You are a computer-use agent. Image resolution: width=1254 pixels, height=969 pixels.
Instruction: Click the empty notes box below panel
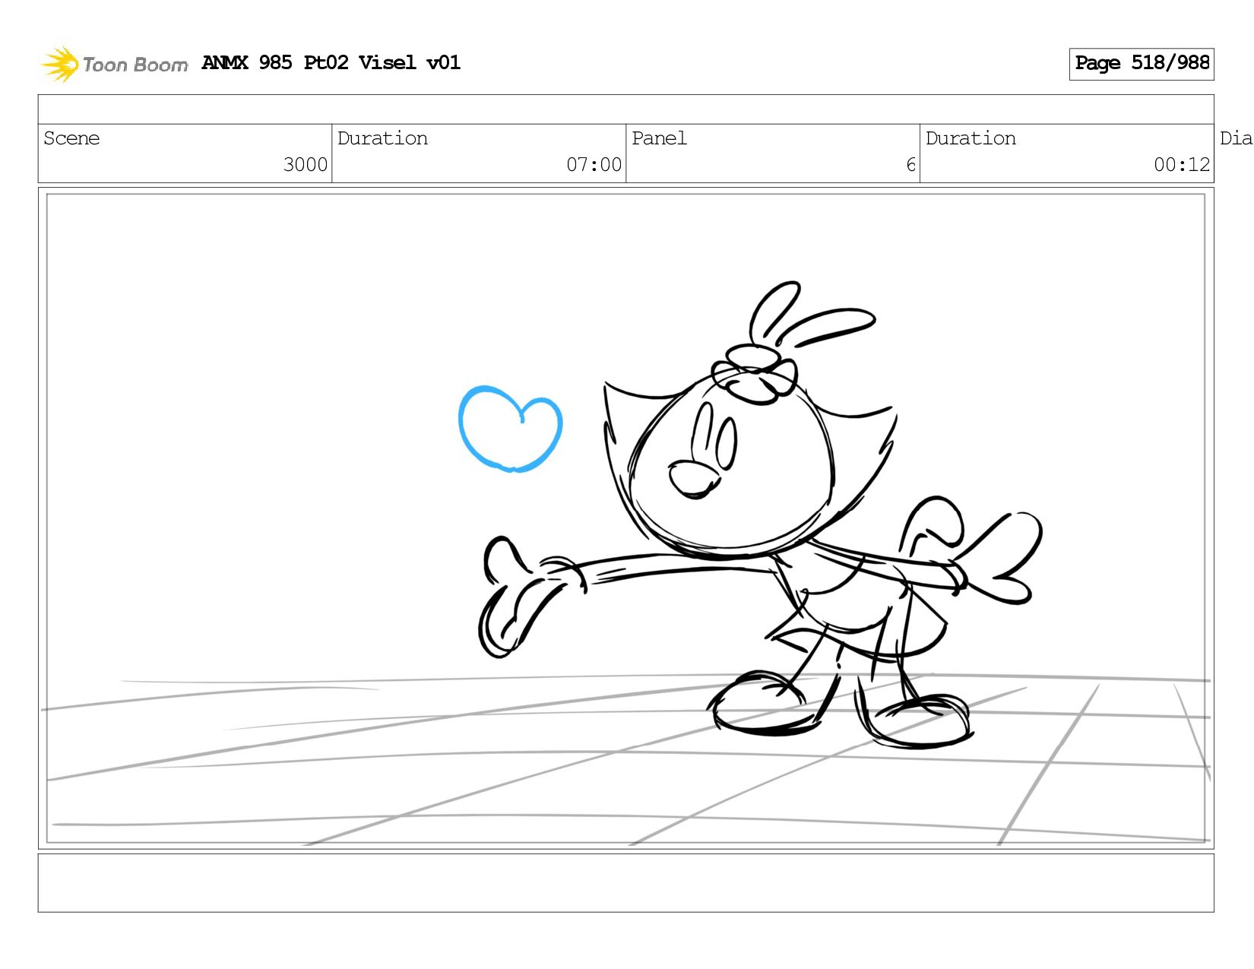[626, 883]
